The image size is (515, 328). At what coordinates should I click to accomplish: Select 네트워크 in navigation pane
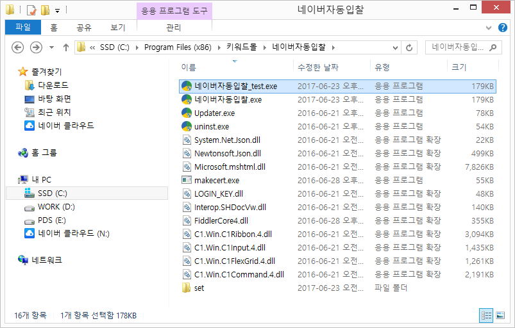40,260
